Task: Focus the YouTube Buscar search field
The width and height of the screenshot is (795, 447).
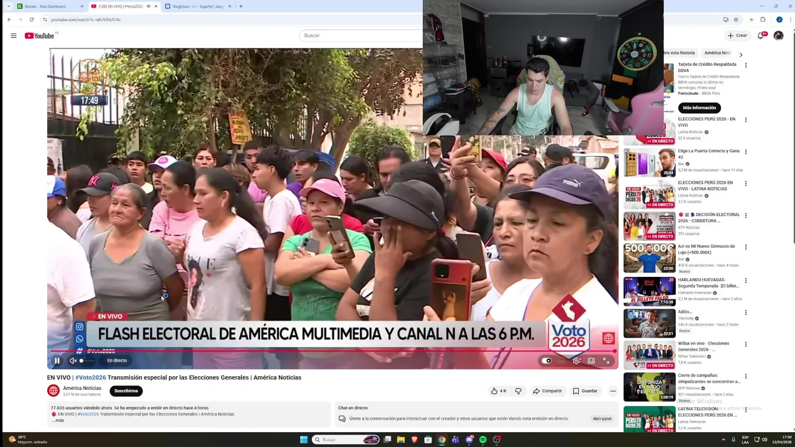Action: pos(360,35)
